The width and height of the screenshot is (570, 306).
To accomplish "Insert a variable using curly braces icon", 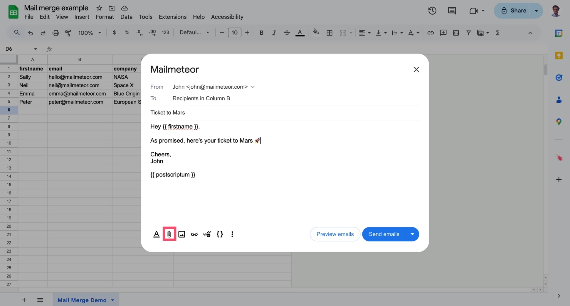I will coord(220,234).
